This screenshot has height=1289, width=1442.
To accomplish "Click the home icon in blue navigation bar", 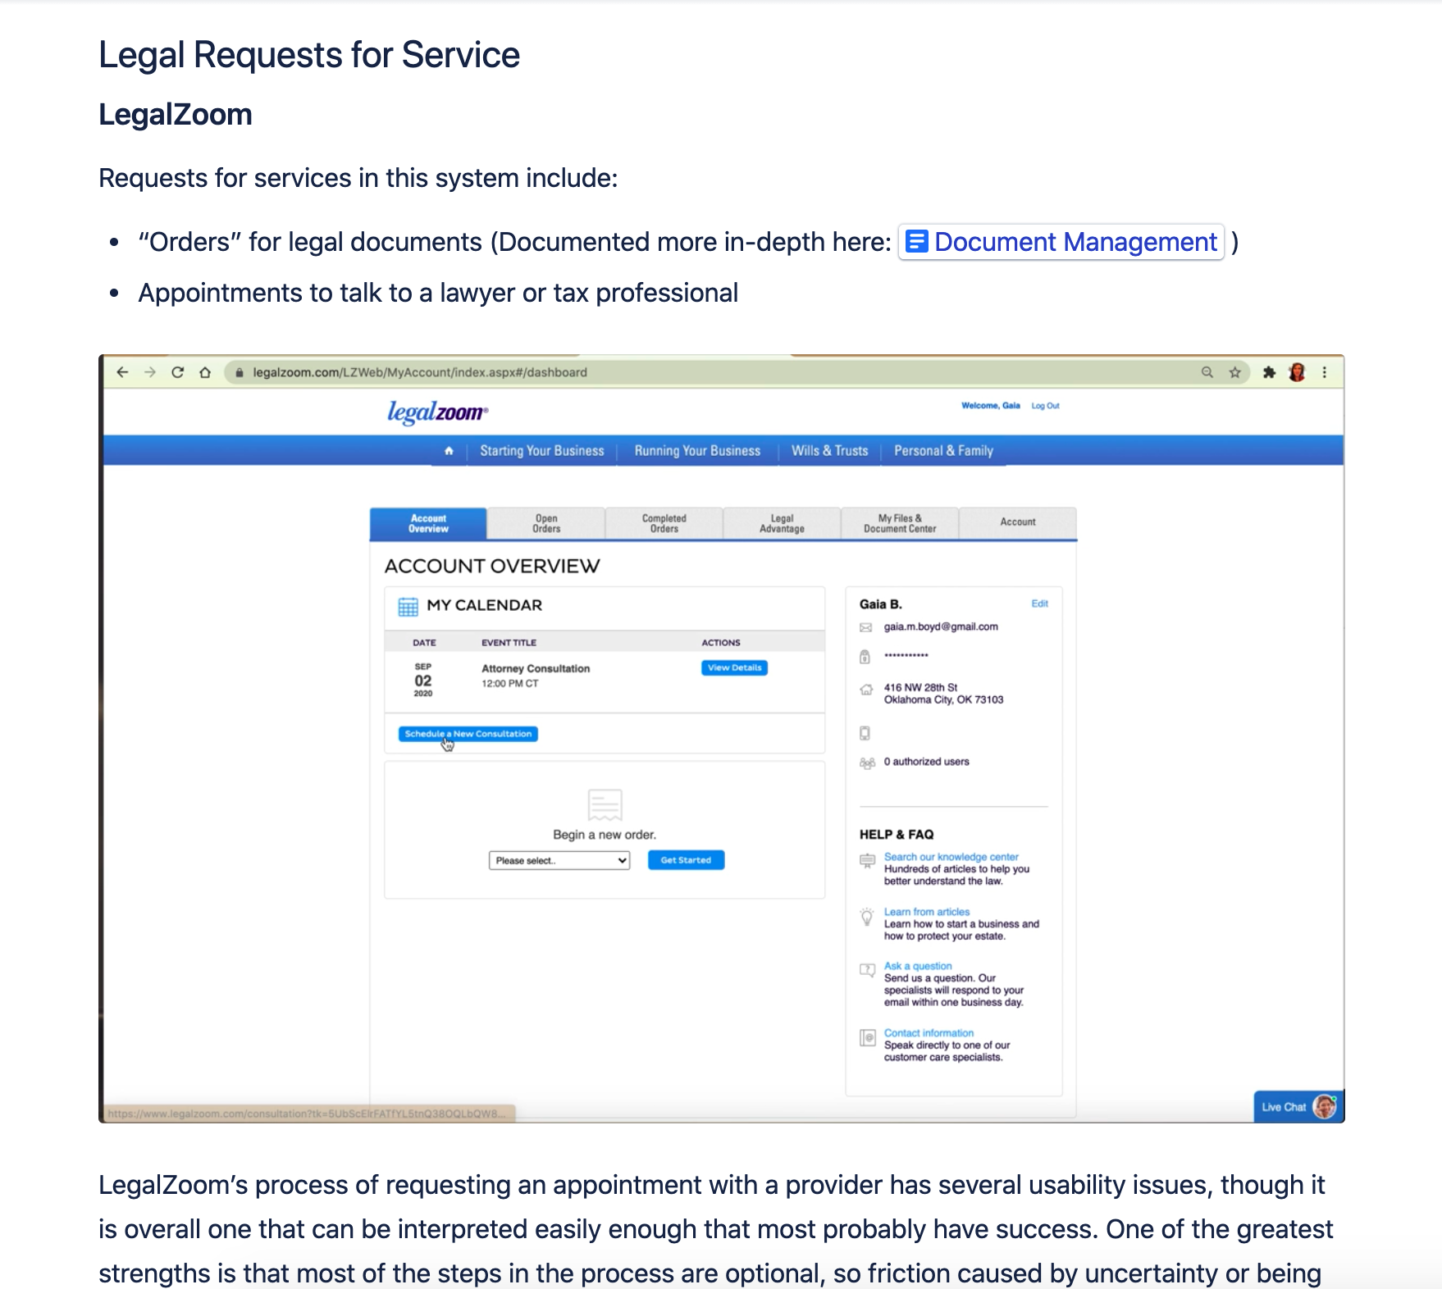I will 449,450.
